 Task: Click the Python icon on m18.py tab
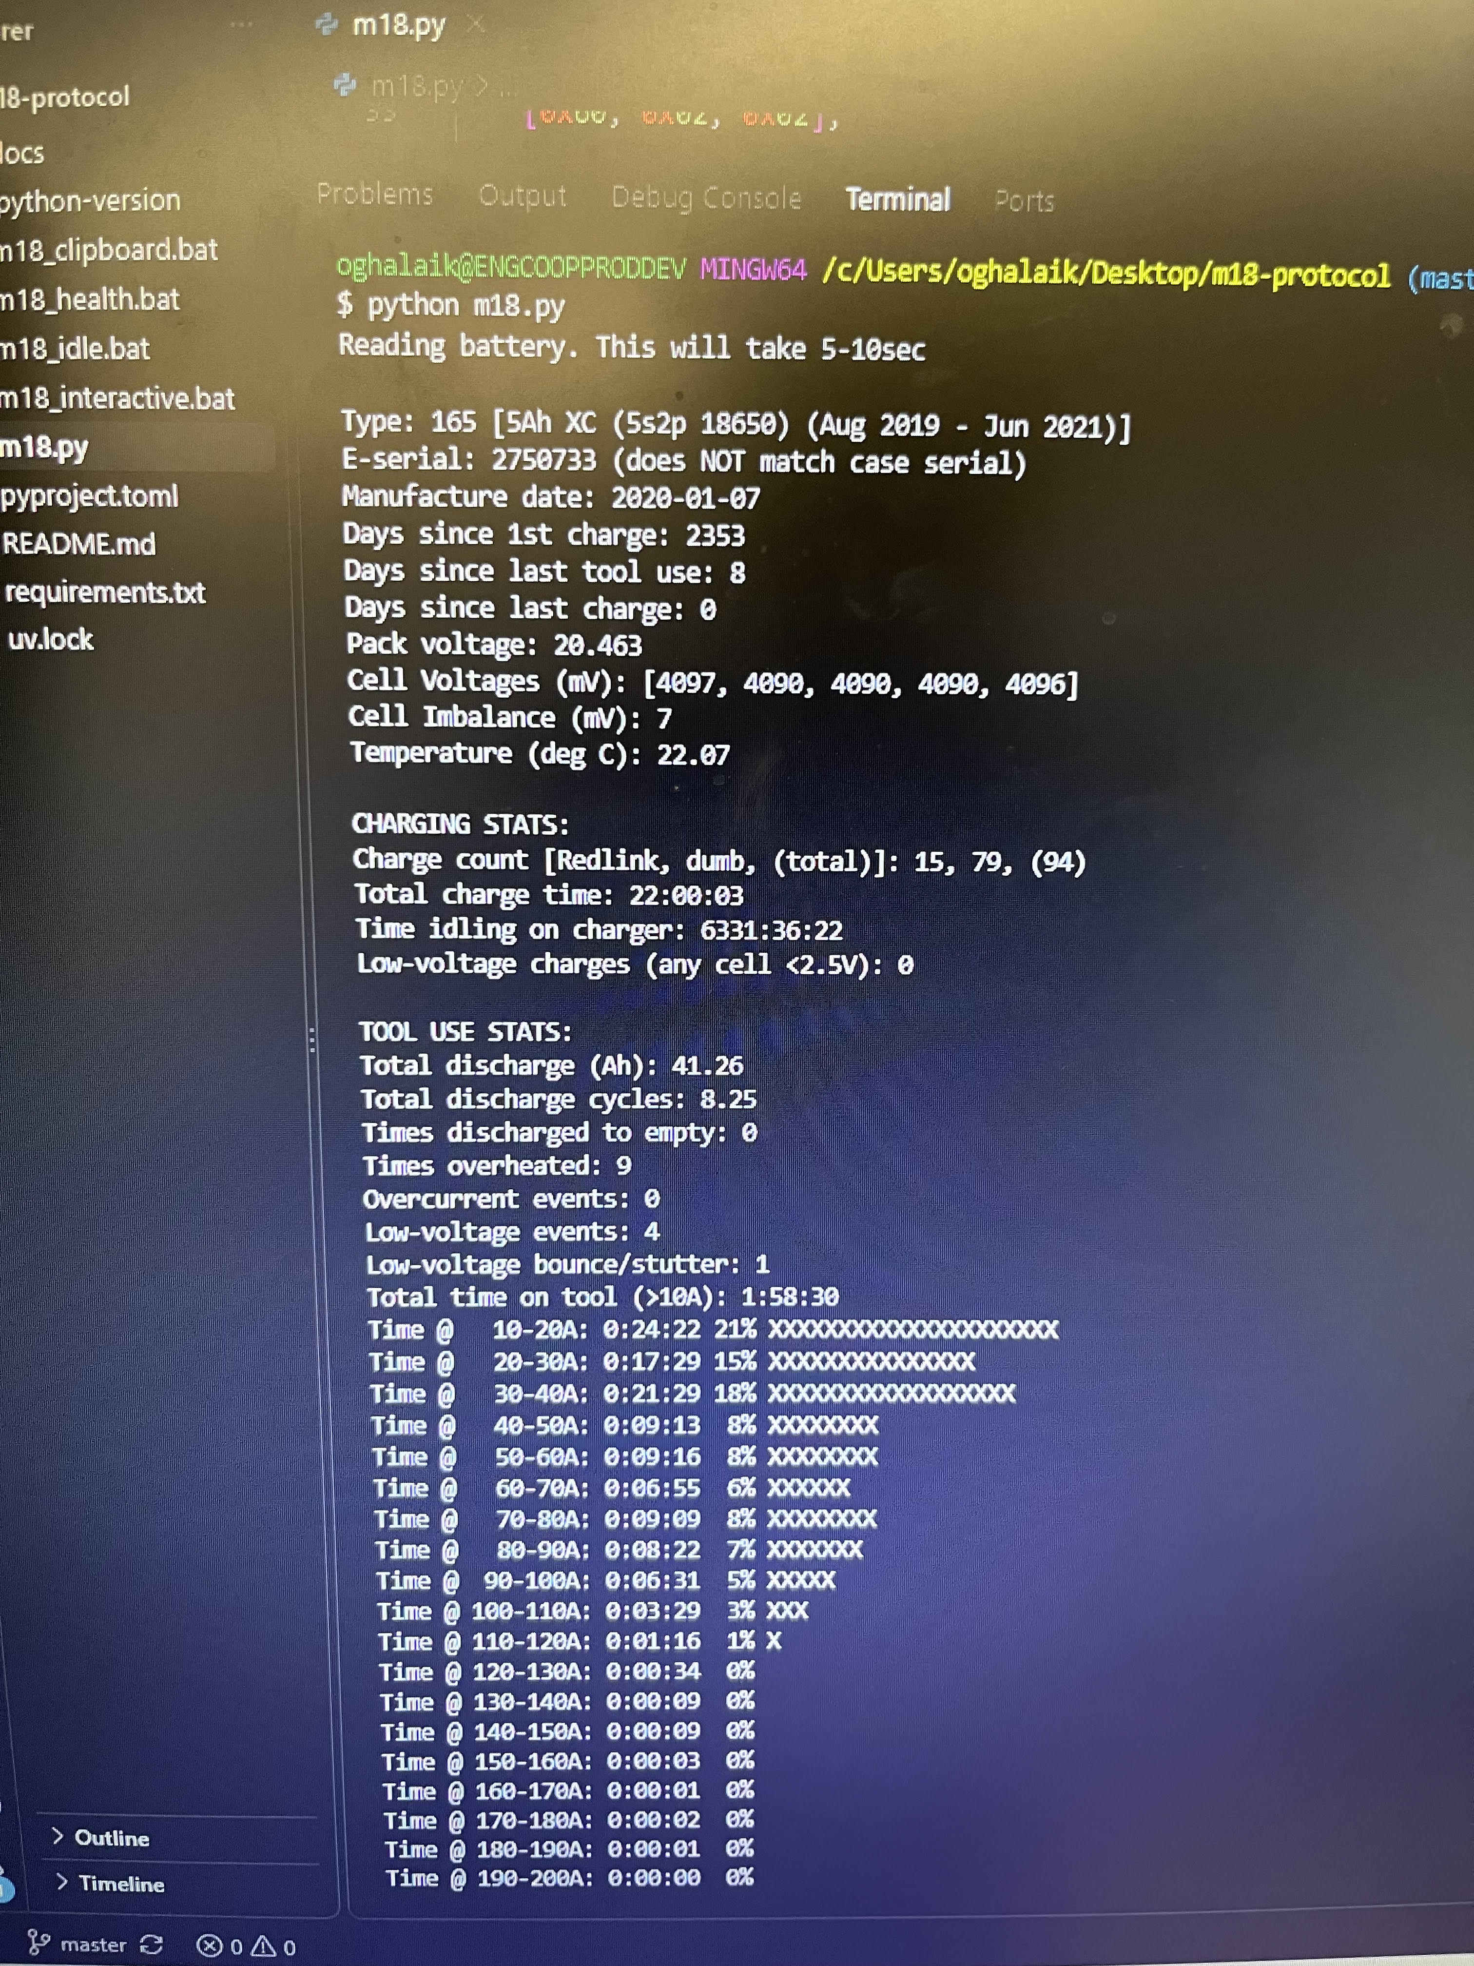pyautogui.click(x=327, y=24)
